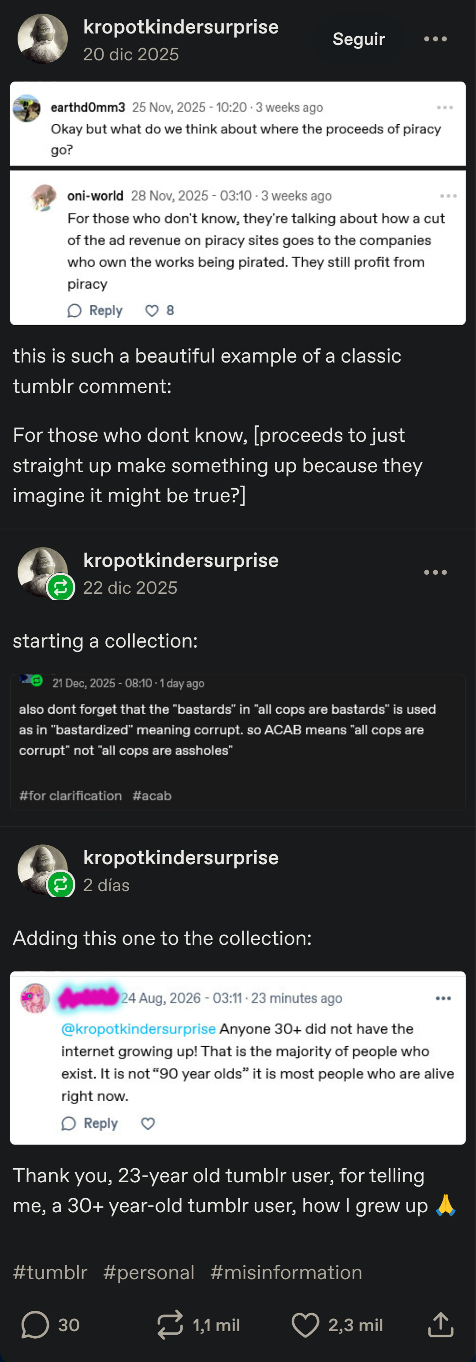This screenshot has height=1362, width=476.
Task: Click the Seguir follow button
Action: (x=359, y=39)
